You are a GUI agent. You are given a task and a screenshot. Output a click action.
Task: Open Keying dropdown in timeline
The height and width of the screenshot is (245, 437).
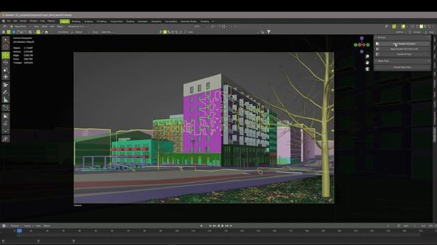tap(28, 226)
